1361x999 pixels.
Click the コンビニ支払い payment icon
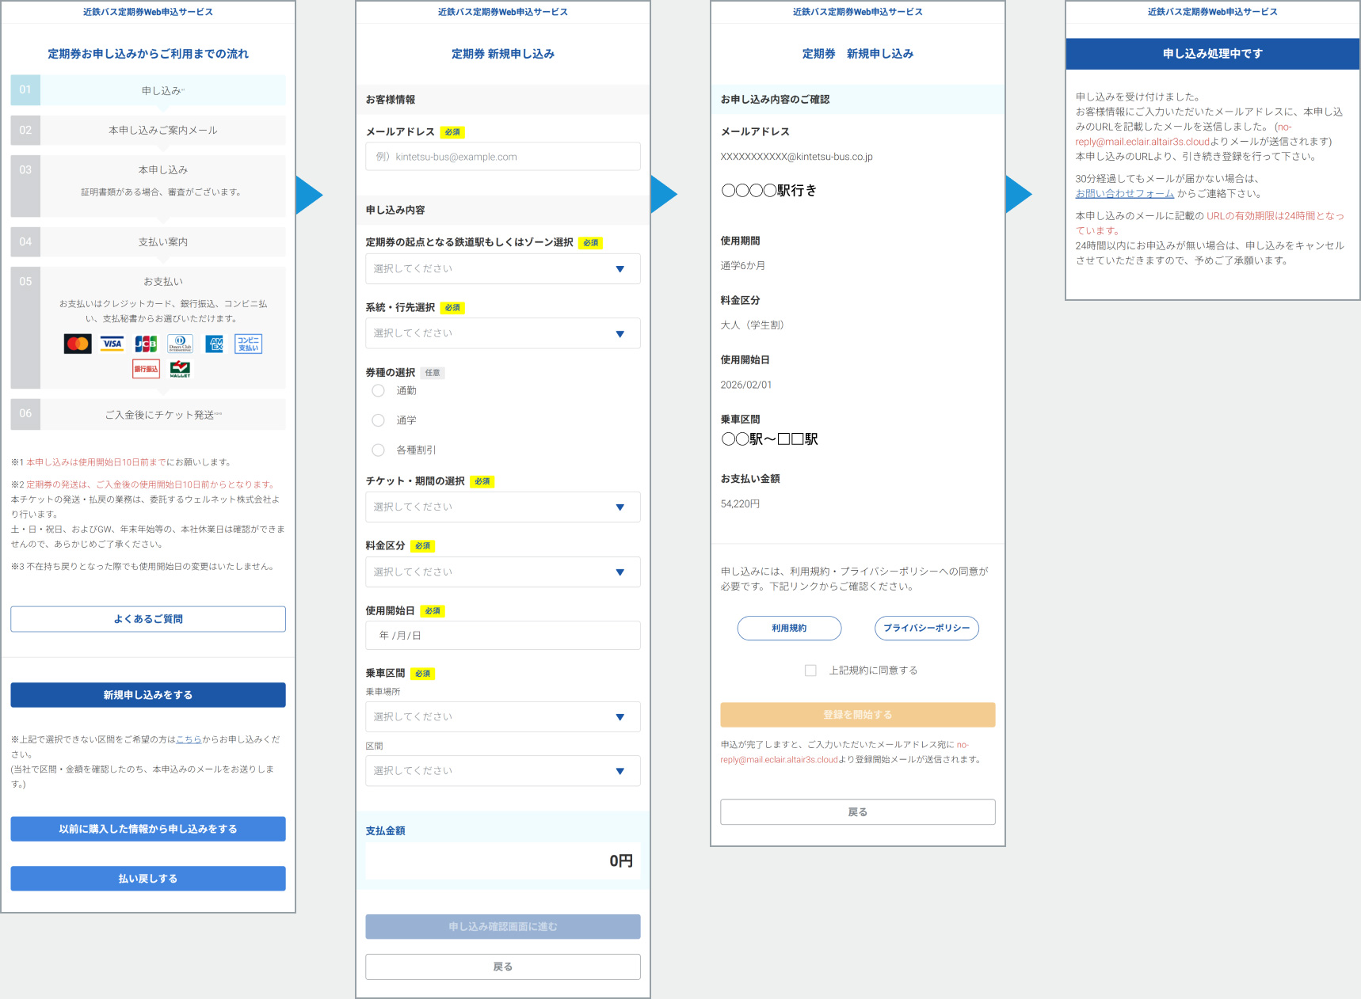248,344
